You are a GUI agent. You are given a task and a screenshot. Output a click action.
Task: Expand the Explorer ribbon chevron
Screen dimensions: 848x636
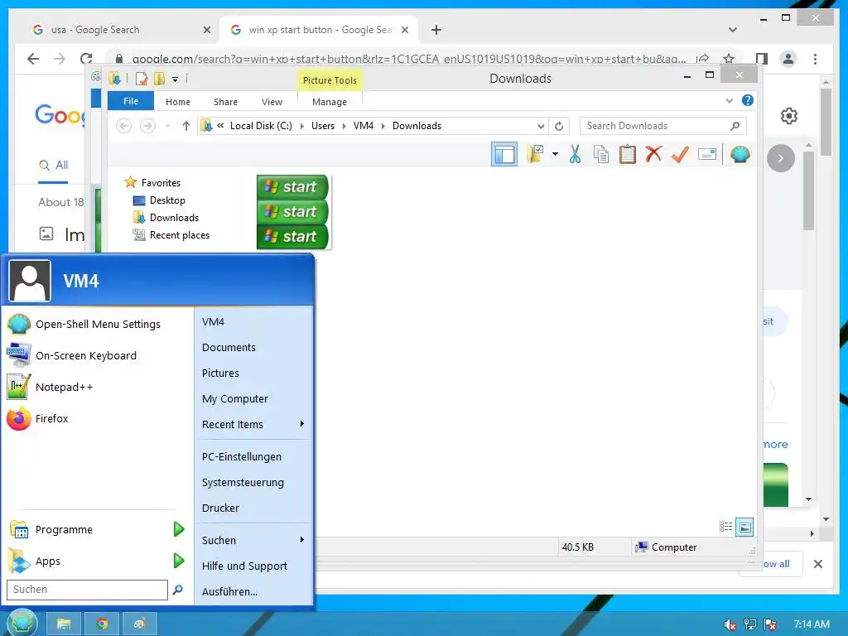[x=729, y=100]
